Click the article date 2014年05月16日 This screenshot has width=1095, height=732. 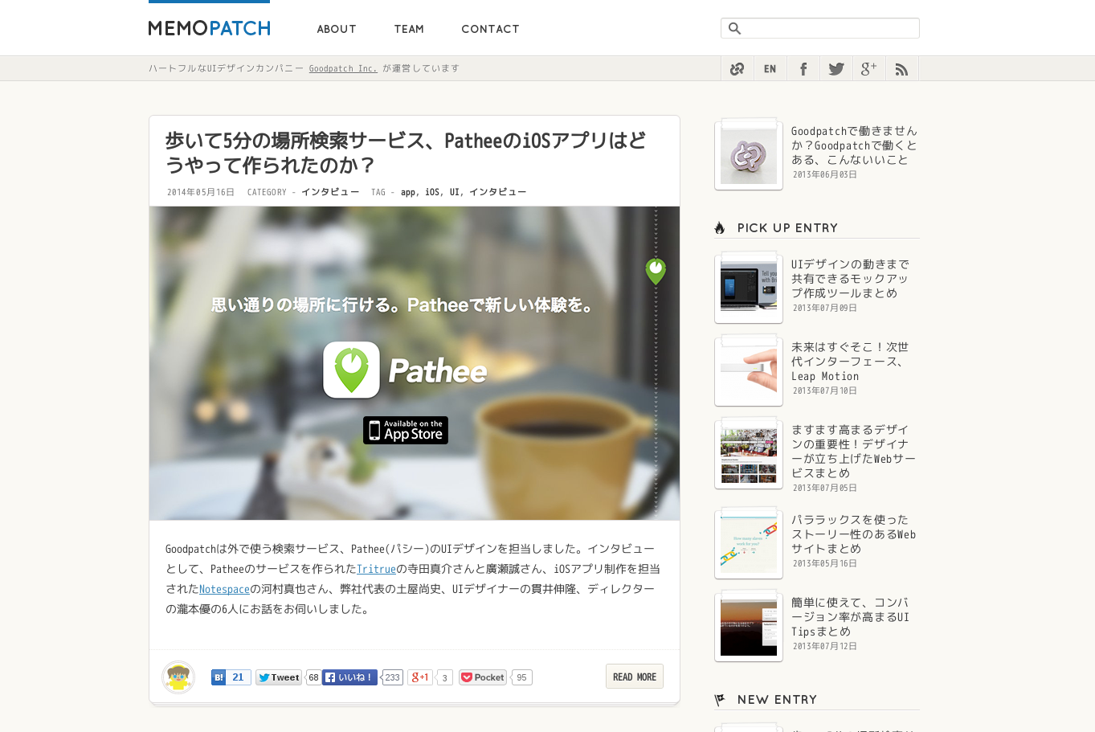[201, 192]
